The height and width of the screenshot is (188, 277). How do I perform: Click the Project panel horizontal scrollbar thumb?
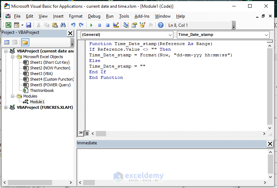30,182
